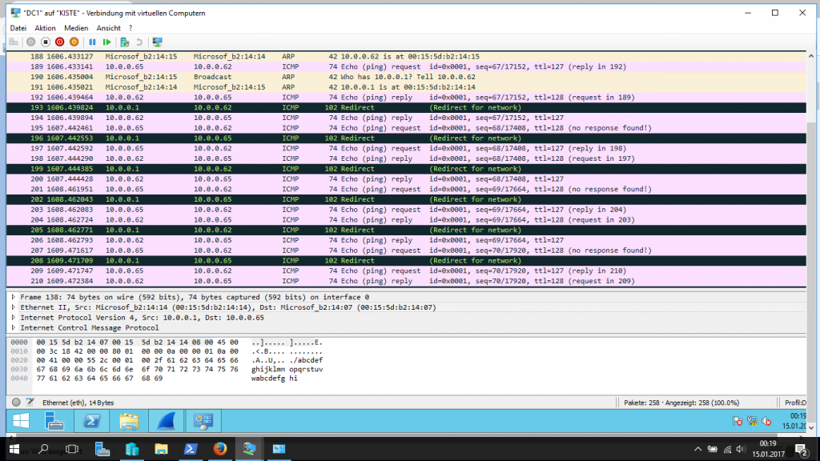Click hex row 0030 bytes
Viewport: 820px width, 461px height.
[137, 369]
